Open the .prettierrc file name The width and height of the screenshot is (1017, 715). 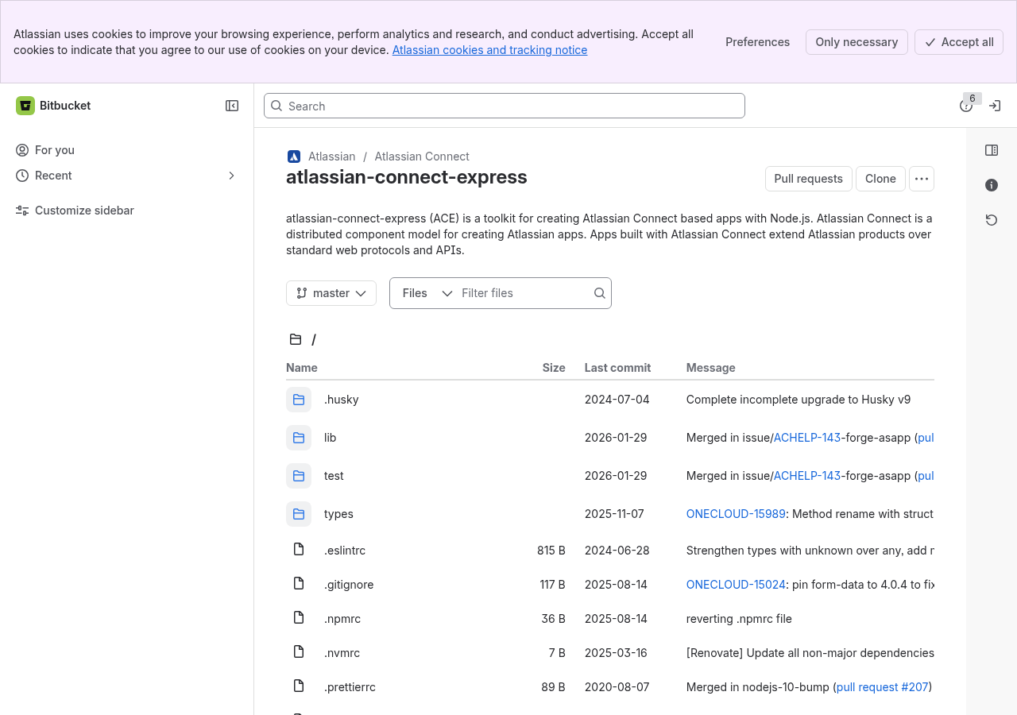click(x=350, y=687)
